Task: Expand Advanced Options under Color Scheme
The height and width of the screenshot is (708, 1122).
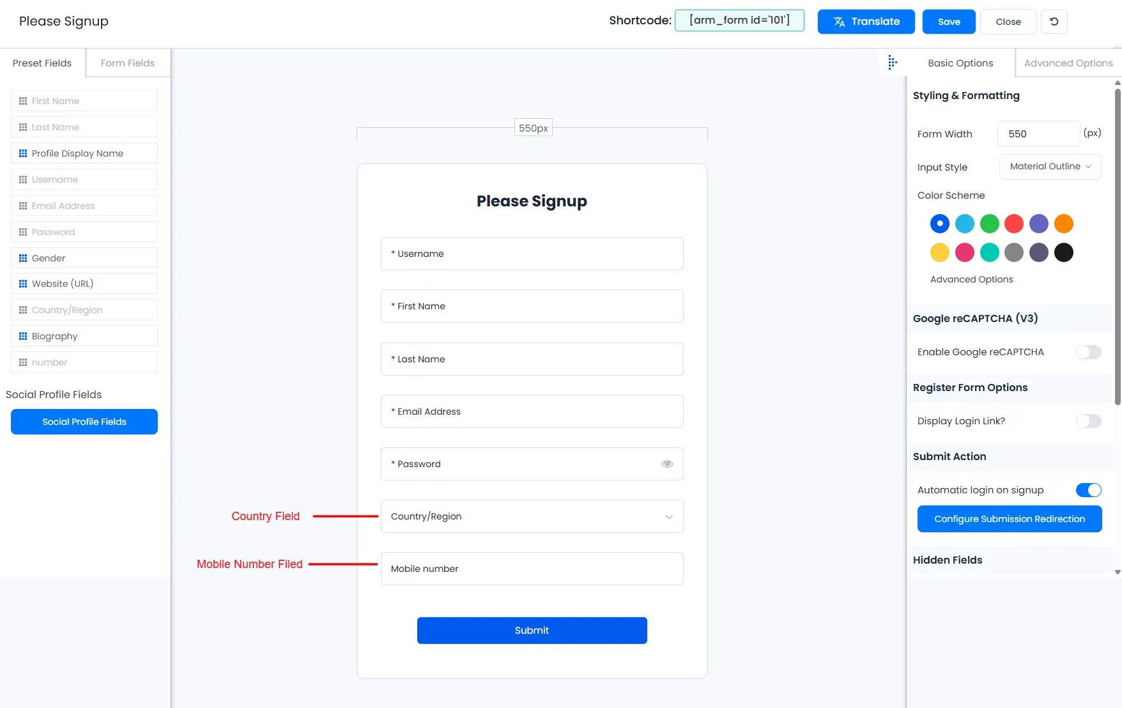Action: [x=971, y=279]
